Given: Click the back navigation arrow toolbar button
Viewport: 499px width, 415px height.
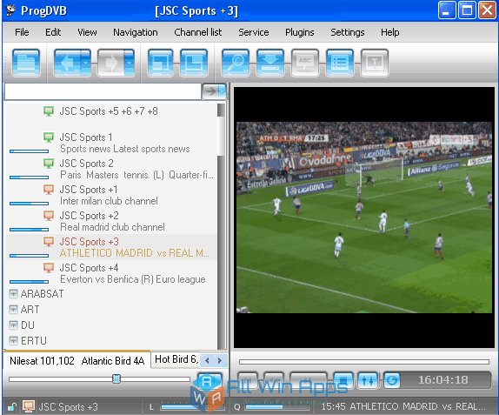Looking at the screenshot, I should pos(68,63).
